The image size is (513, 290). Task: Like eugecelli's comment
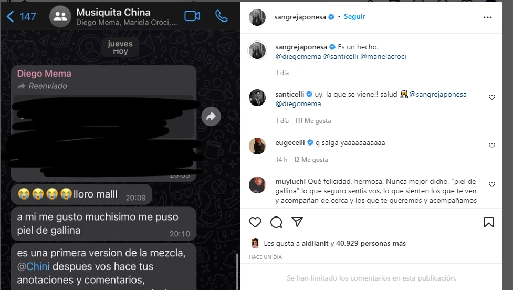pyautogui.click(x=491, y=146)
